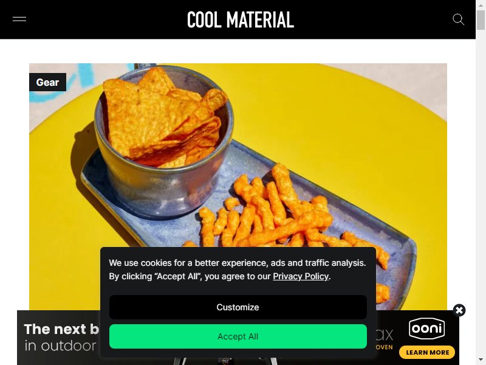The width and height of the screenshot is (486, 365).
Task: Click the "in outdoor" ad subtitle text
Action: pyautogui.click(x=60, y=346)
